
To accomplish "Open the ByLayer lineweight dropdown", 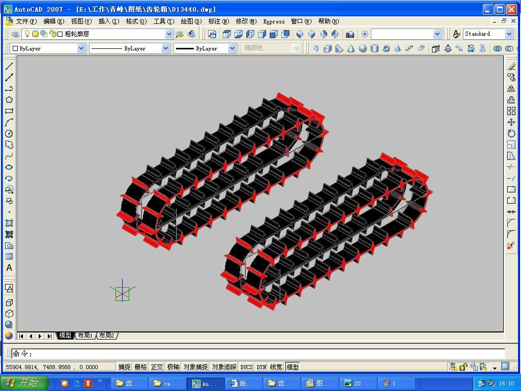I will tap(232, 48).
